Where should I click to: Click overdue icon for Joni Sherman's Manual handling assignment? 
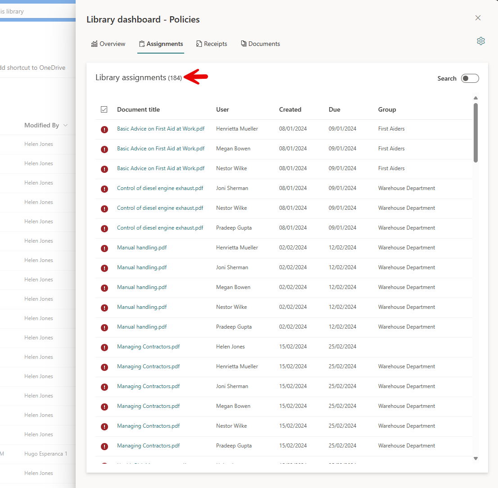tap(104, 268)
